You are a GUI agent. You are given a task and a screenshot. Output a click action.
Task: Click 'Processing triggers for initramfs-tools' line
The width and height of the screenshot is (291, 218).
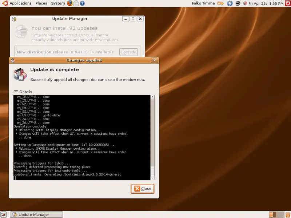50,171
